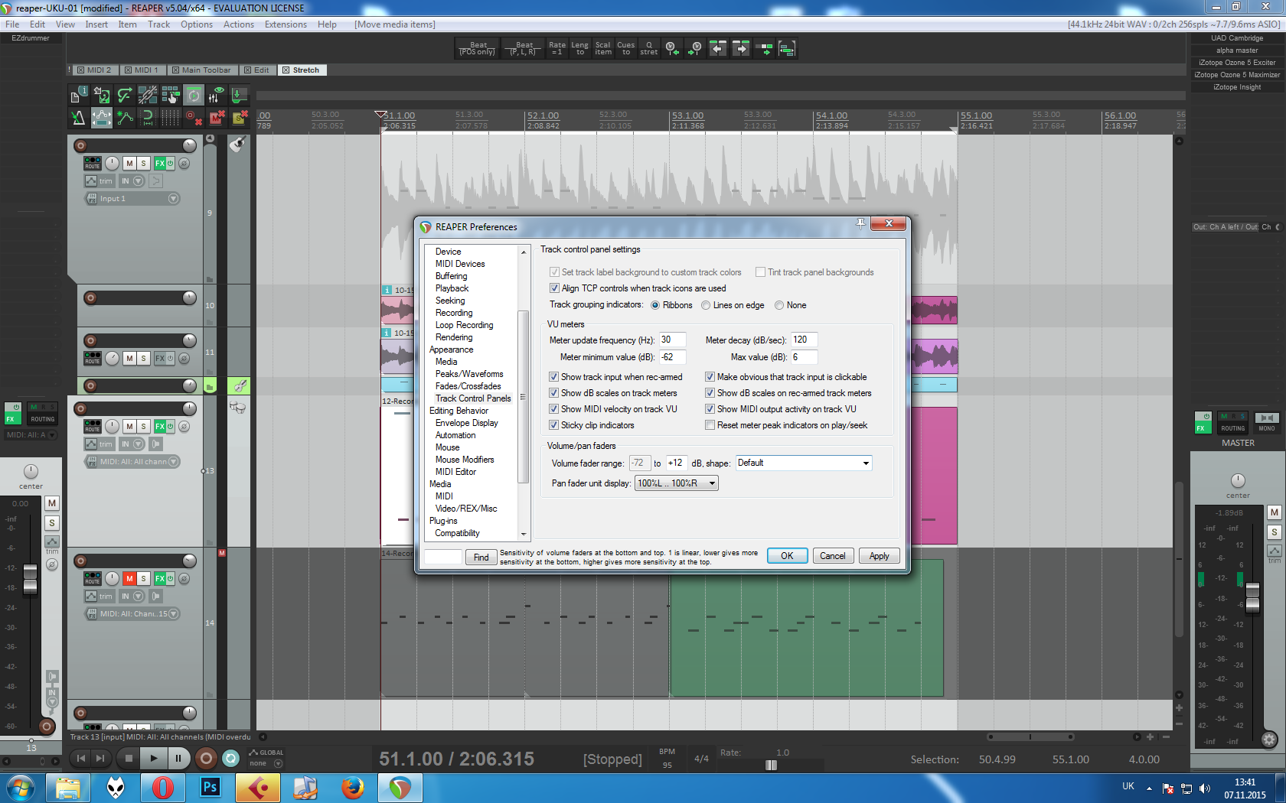The height and width of the screenshot is (803, 1286).
Task: Click the Meter update frequency field
Action: tap(672, 340)
